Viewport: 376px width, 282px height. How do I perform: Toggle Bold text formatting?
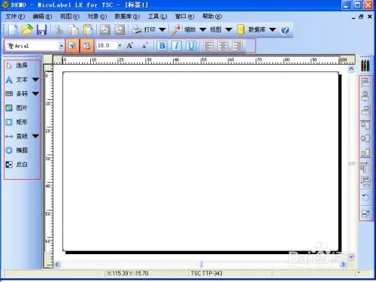tap(162, 46)
